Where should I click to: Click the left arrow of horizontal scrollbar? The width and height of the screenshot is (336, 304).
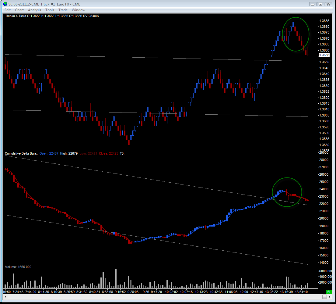5,297
